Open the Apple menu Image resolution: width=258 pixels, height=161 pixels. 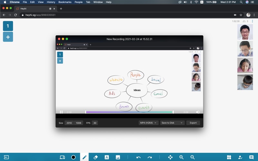click(x=5, y=2)
